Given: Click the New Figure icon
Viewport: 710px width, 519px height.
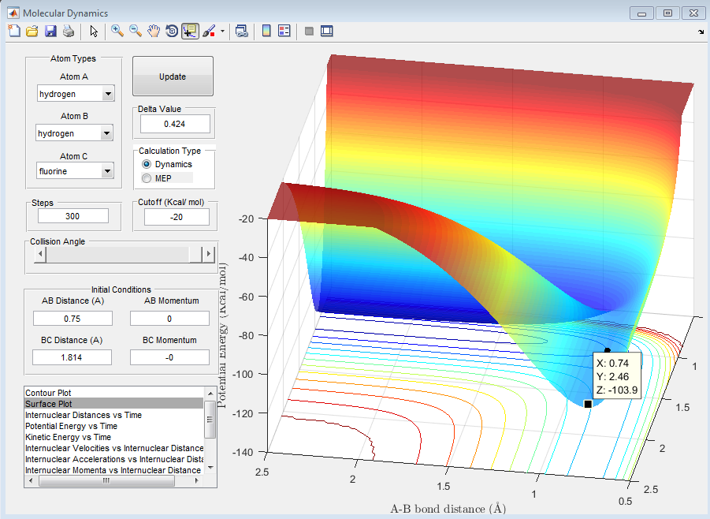Looking at the screenshot, I should pyautogui.click(x=14, y=31).
